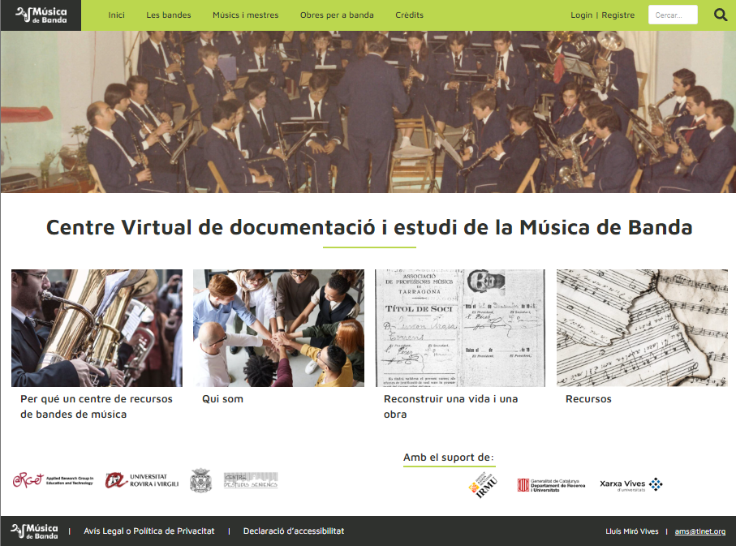This screenshot has height=546, width=736.
Task: Click the 'Amb el suport de:' label
Action: pyautogui.click(x=449, y=458)
